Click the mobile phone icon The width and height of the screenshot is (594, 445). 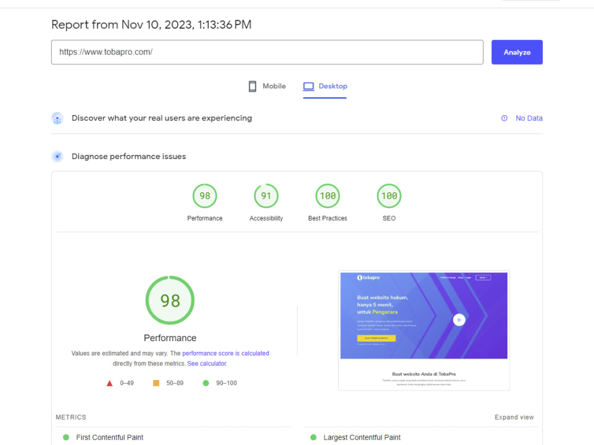pos(252,86)
